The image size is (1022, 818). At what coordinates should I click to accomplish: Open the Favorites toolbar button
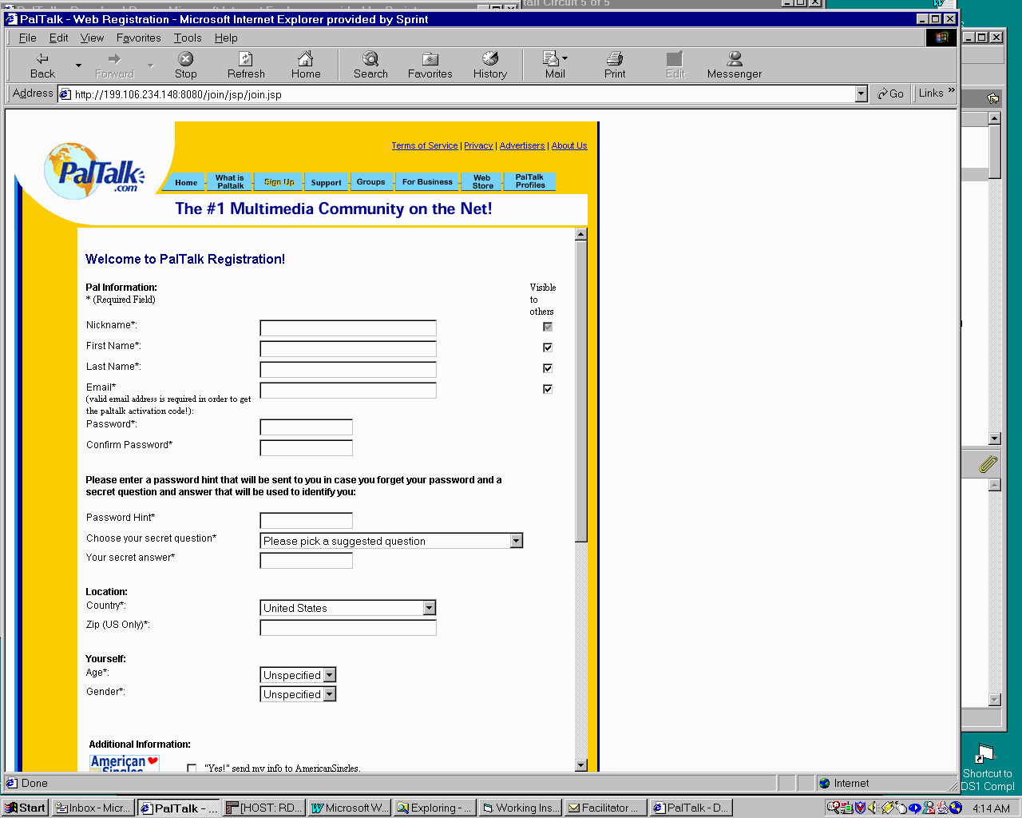pyautogui.click(x=430, y=66)
